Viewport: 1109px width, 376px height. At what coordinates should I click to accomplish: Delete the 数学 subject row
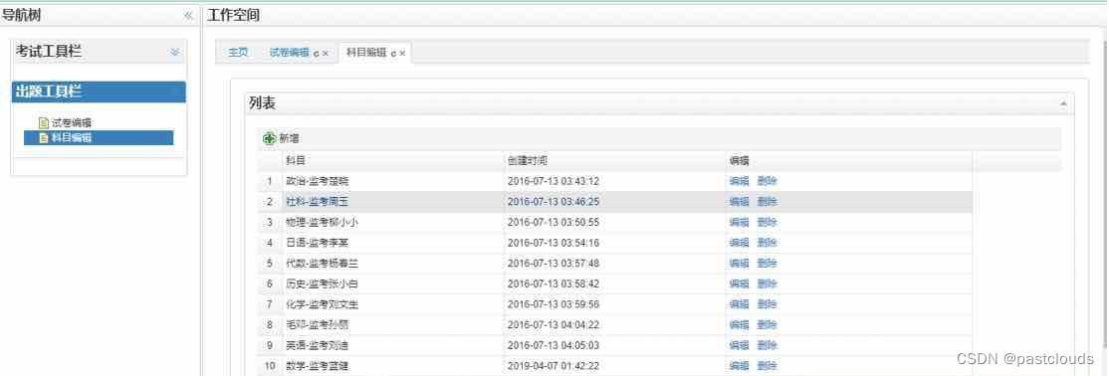pyautogui.click(x=767, y=366)
